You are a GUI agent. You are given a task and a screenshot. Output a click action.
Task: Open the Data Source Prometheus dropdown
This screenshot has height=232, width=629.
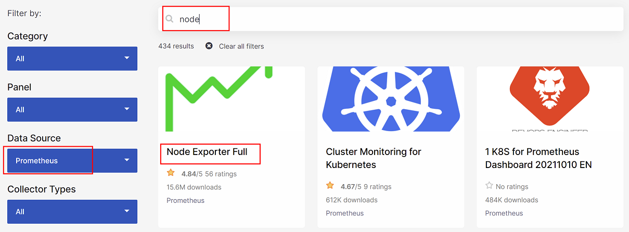(72, 161)
